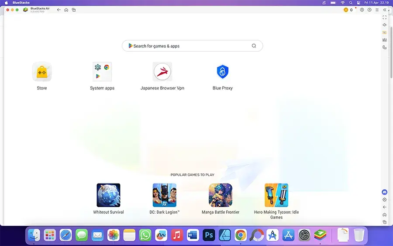Click the volume speaker icon in sidebar
Viewport: 393px width, 246px height.
(x=384, y=25)
